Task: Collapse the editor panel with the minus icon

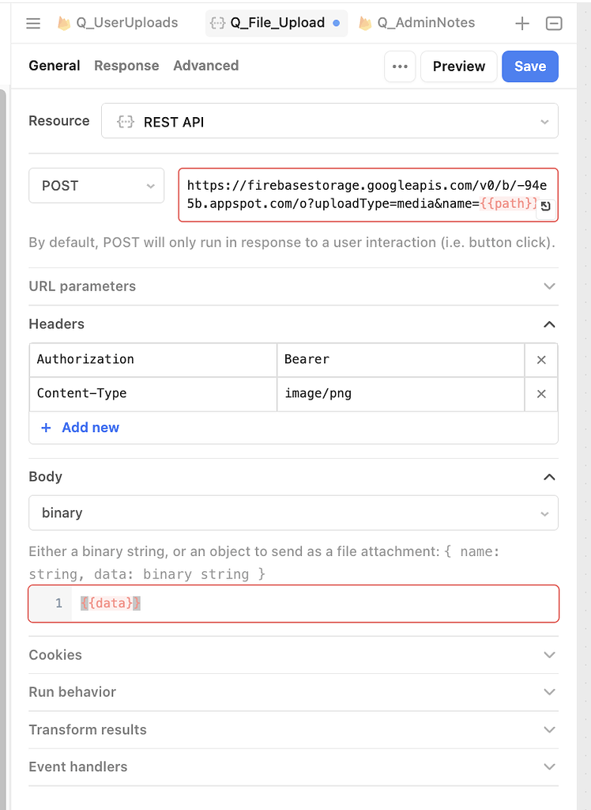Action: click(554, 23)
